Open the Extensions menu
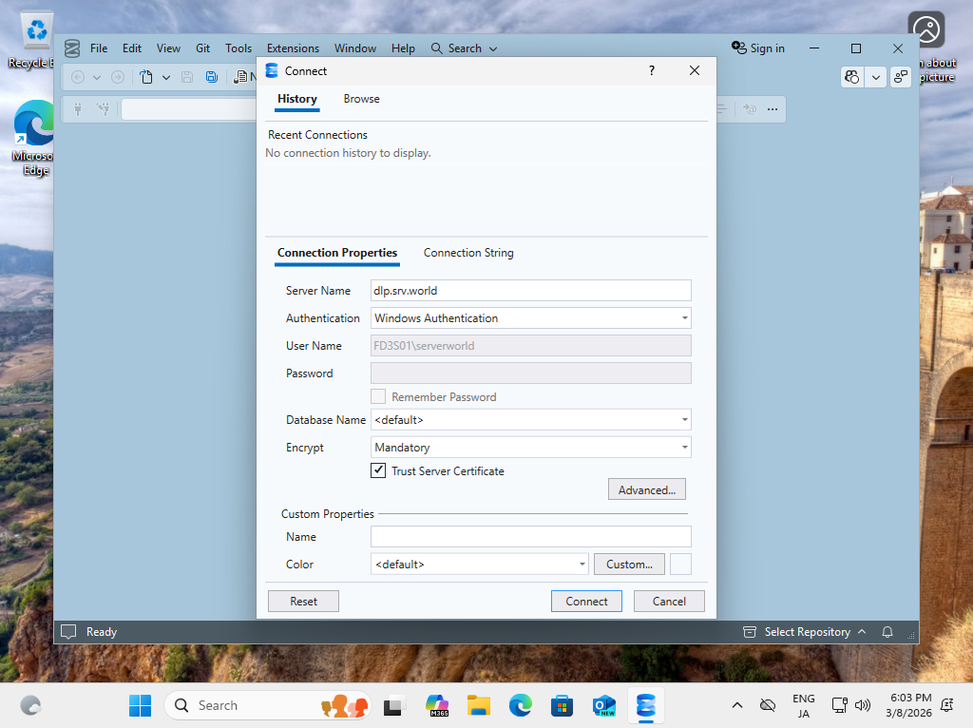Screen dimensions: 973x728 coord(293,48)
